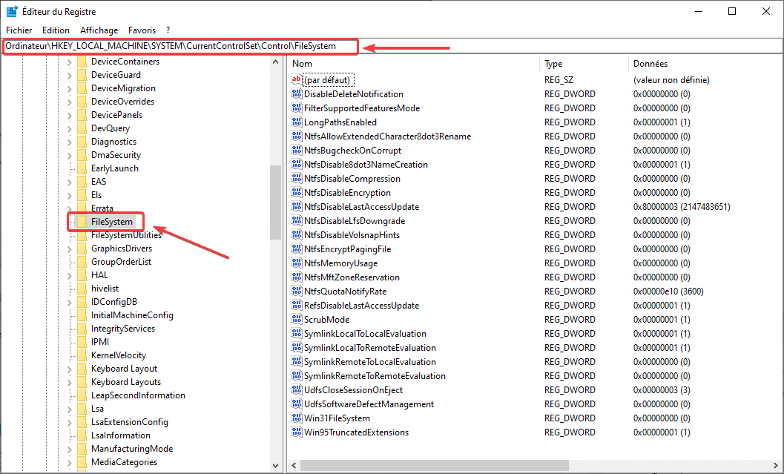The image size is (784, 474).
Task: Click the folder icon of the Lsa key
Action: [82, 409]
